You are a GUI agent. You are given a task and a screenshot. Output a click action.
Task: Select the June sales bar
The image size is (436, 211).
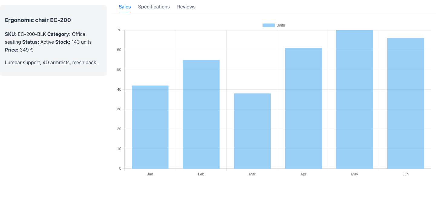(x=406, y=103)
